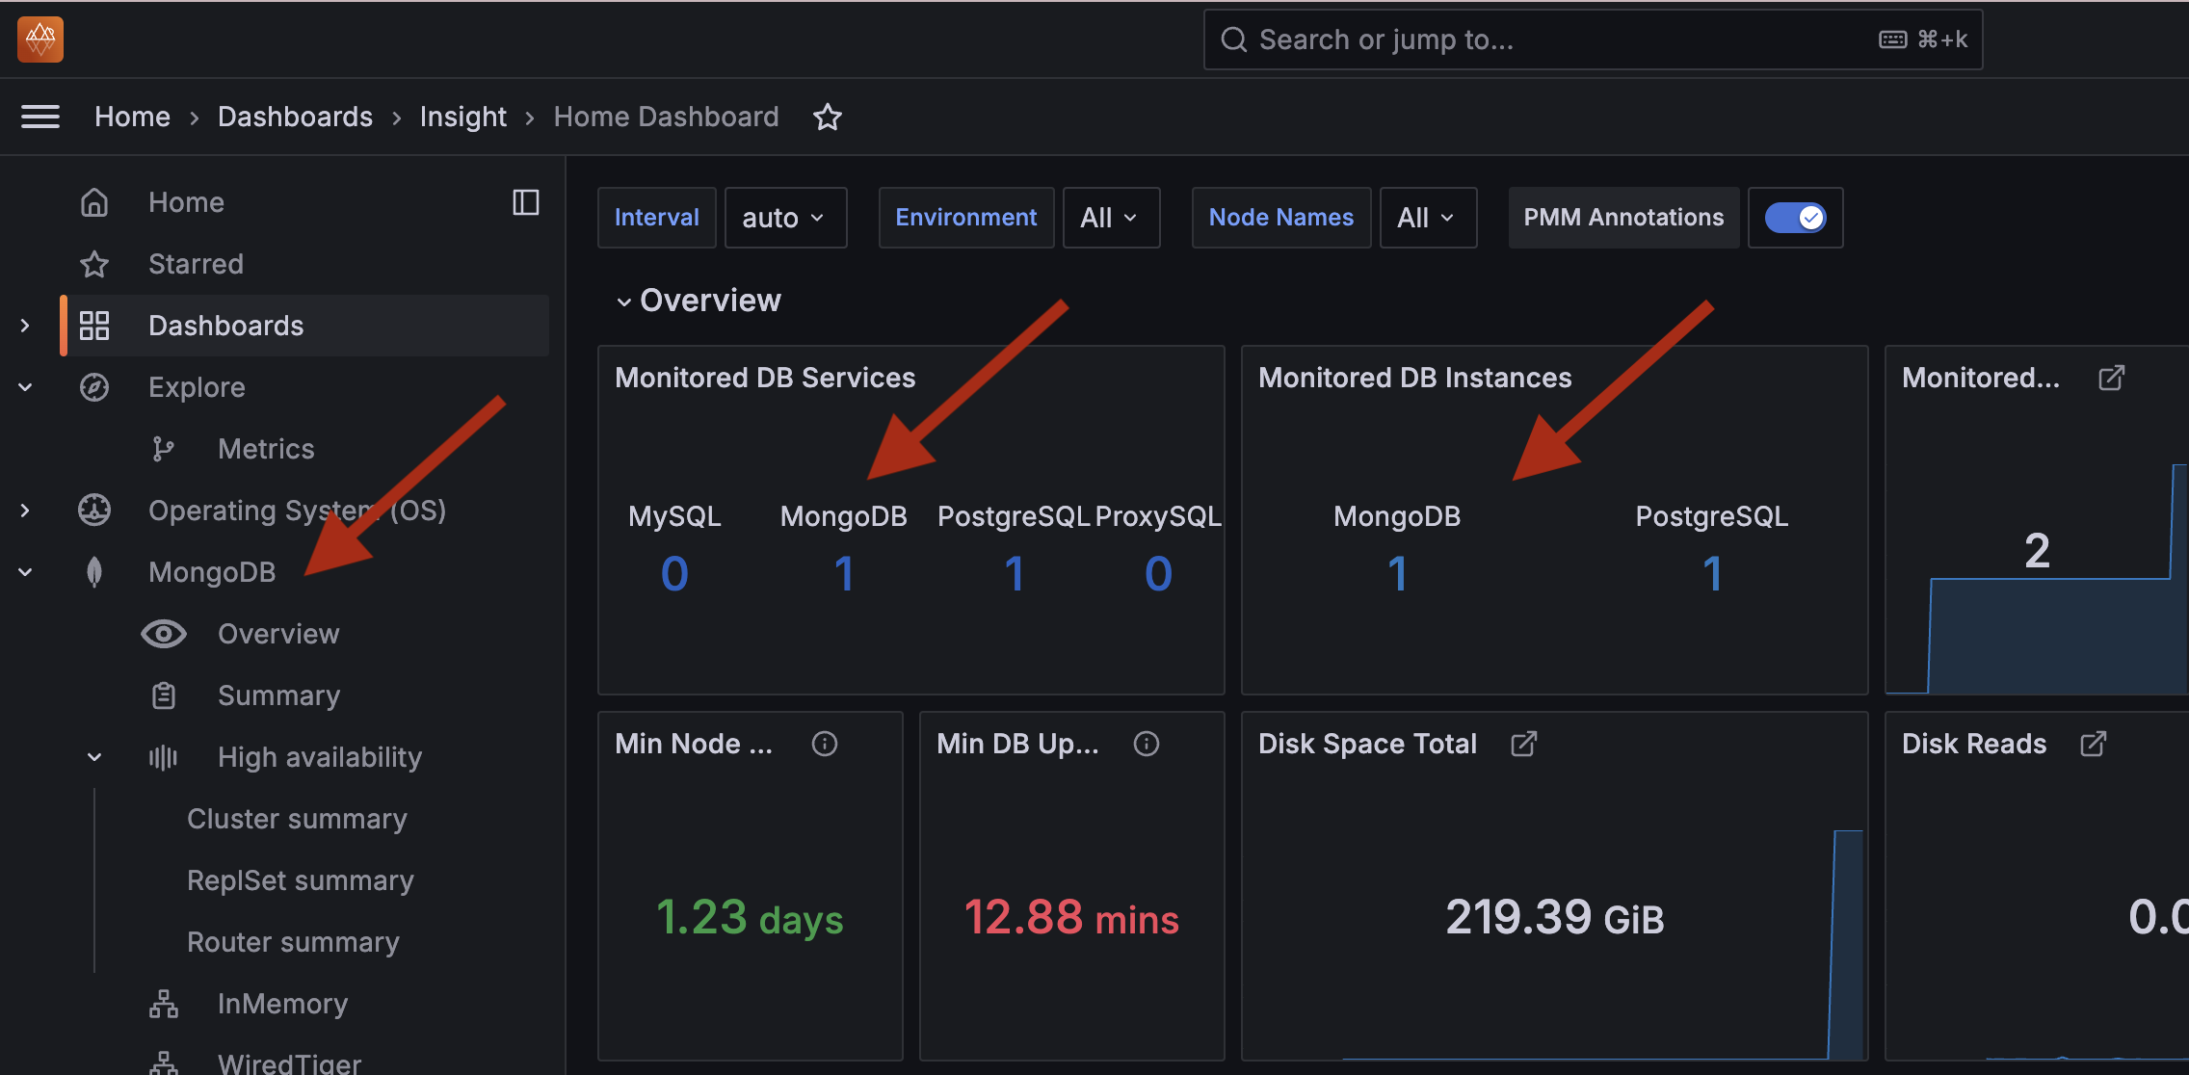Expand the Dashboards sidebar section
The width and height of the screenshot is (2189, 1075).
click(x=25, y=326)
